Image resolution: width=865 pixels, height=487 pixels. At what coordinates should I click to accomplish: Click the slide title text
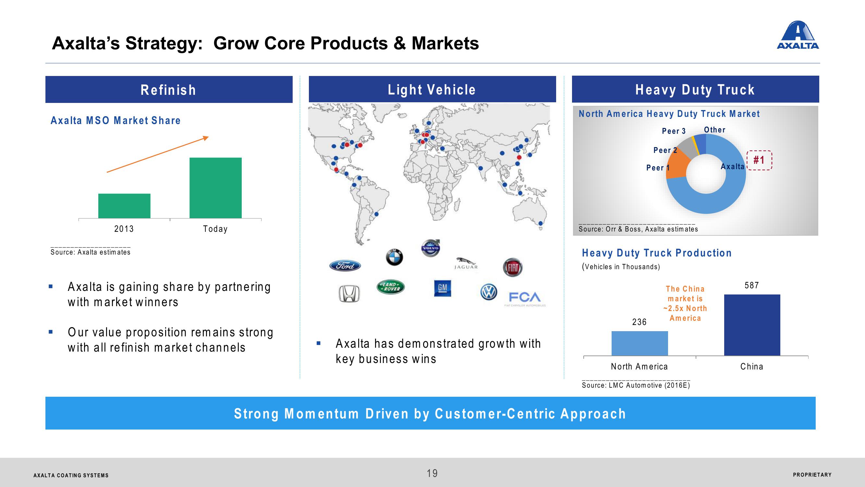click(265, 43)
